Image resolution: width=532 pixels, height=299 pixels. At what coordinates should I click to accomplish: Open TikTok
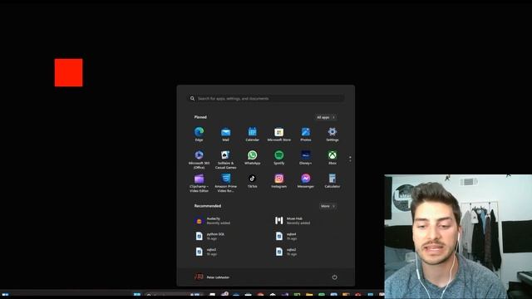(x=252, y=181)
